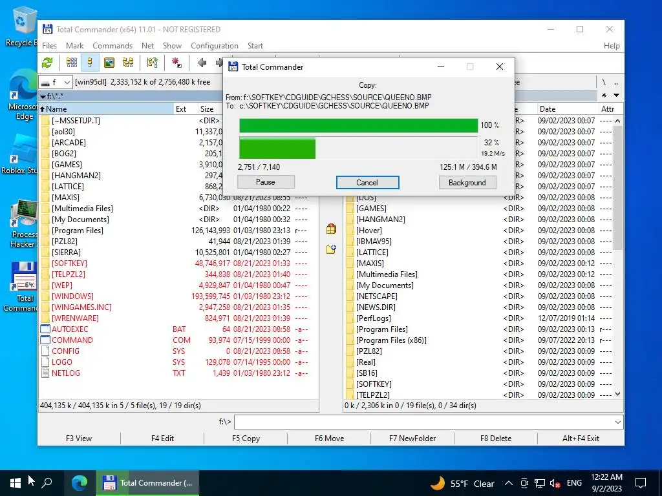Click the right panel root backslash button
Image resolution: width=662 pixels, height=496 pixels.
[x=604, y=82]
